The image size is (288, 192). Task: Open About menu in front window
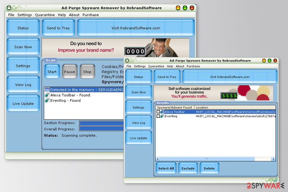(x=180, y=66)
